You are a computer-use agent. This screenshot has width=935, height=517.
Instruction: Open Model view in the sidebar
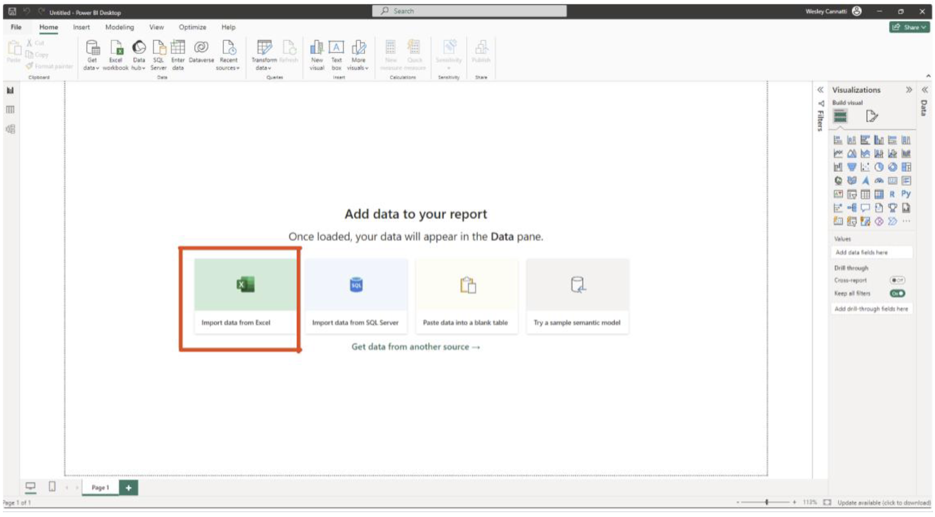tap(10, 129)
